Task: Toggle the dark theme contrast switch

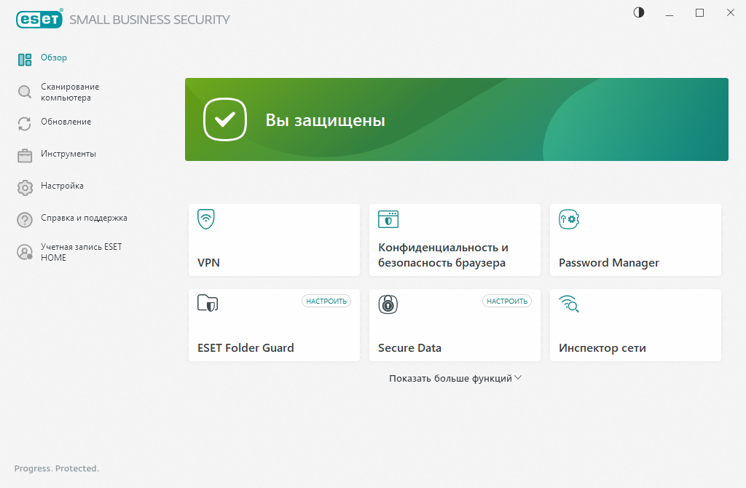Action: coord(638,12)
